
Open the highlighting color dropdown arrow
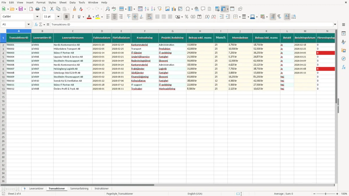tap(102, 17)
